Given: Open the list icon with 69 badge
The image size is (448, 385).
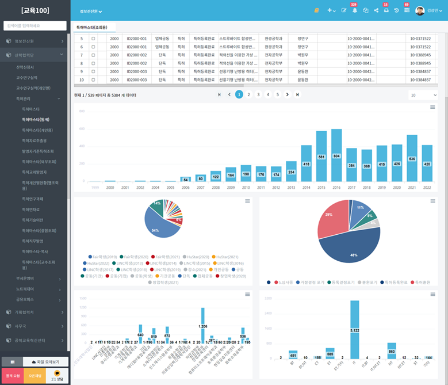Looking at the screenshot, I should coord(407,10).
